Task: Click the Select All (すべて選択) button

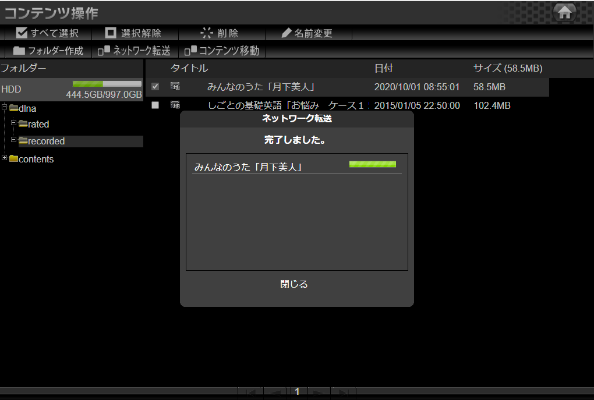Action: pyautogui.click(x=47, y=33)
